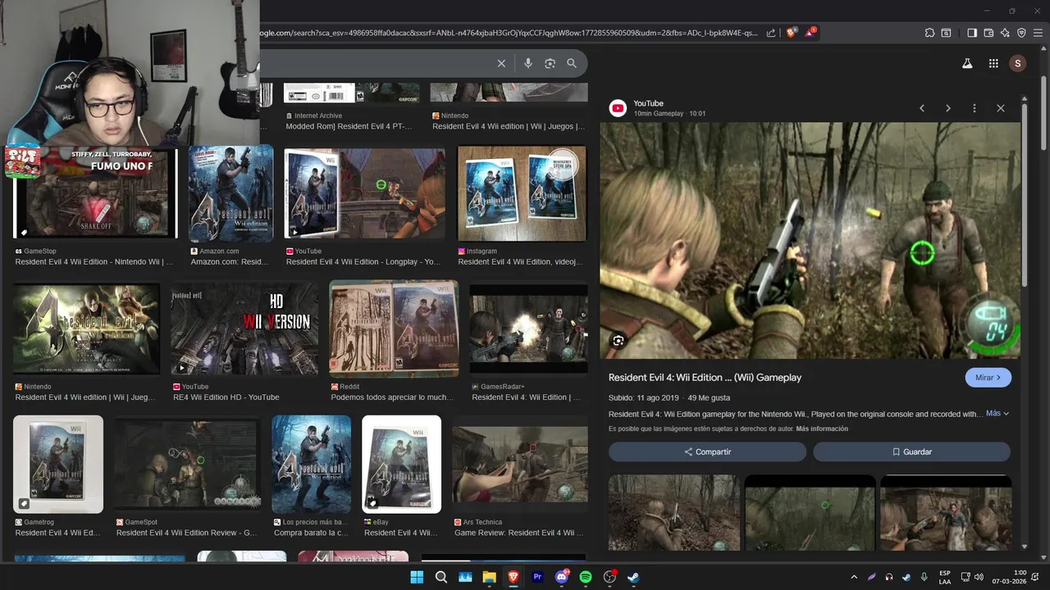The image size is (1050, 590).
Task: Open the Amazon.com Resident Evil cover result
Action: pyautogui.click(x=231, y=193)
